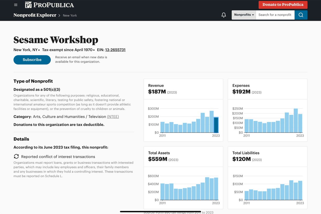Click the Expenses $192M figure
Viewport: 321px width, 214px height.
pos(241,92)
